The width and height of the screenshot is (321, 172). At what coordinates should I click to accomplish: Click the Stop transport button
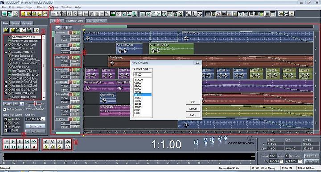[x=7, y=141]
